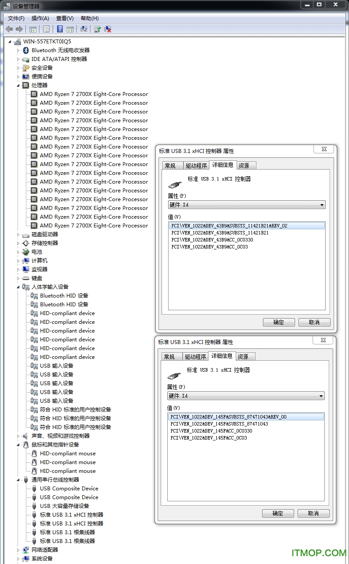Select value PCI\VEN_1022&DEV_43B9&CC_0C03
Image resolution: width=349 pixels, height=564 pixels.
tap(209, 247)
